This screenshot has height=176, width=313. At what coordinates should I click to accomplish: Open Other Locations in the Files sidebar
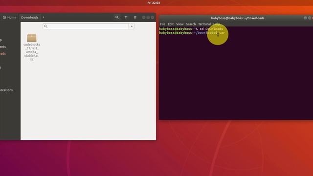pos(6,90)
